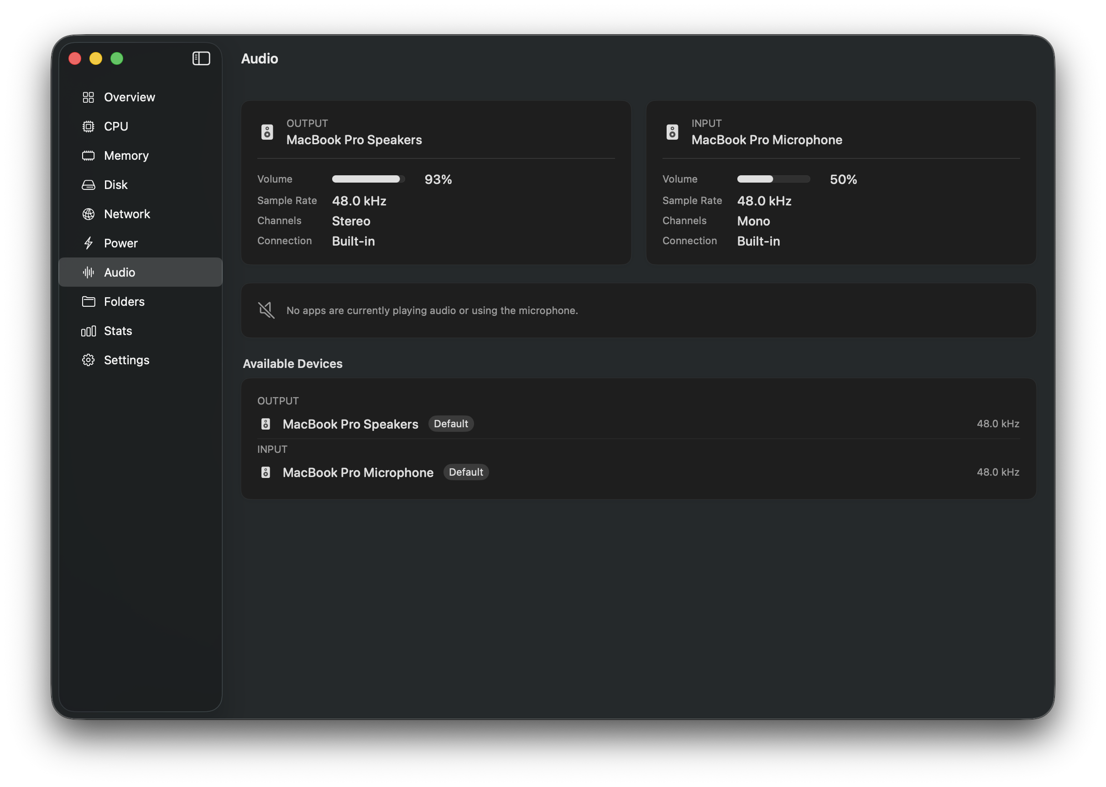Click the MacBook Pro Speakers title in Output card
1106x787 pixels.
[x=354, y=140]
